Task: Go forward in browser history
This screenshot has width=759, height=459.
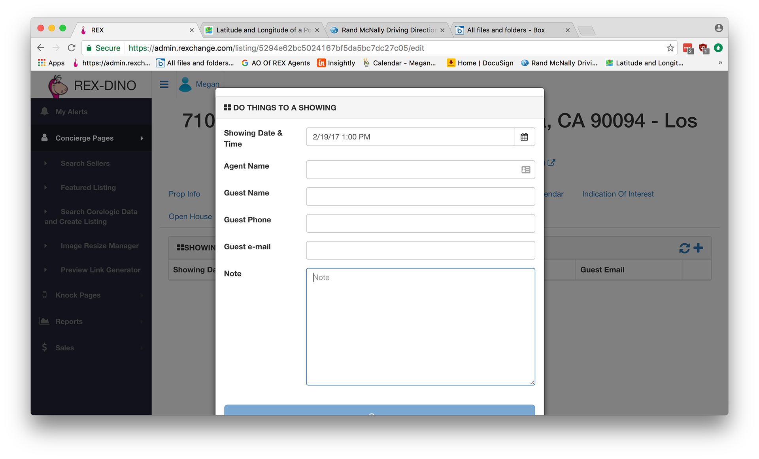Action: click(x=56, y=48)
